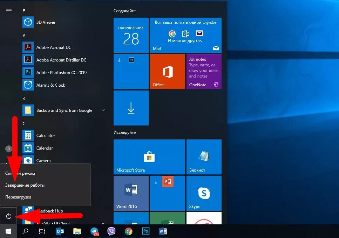Launch Adobe Acrobat DC icon

28,47
